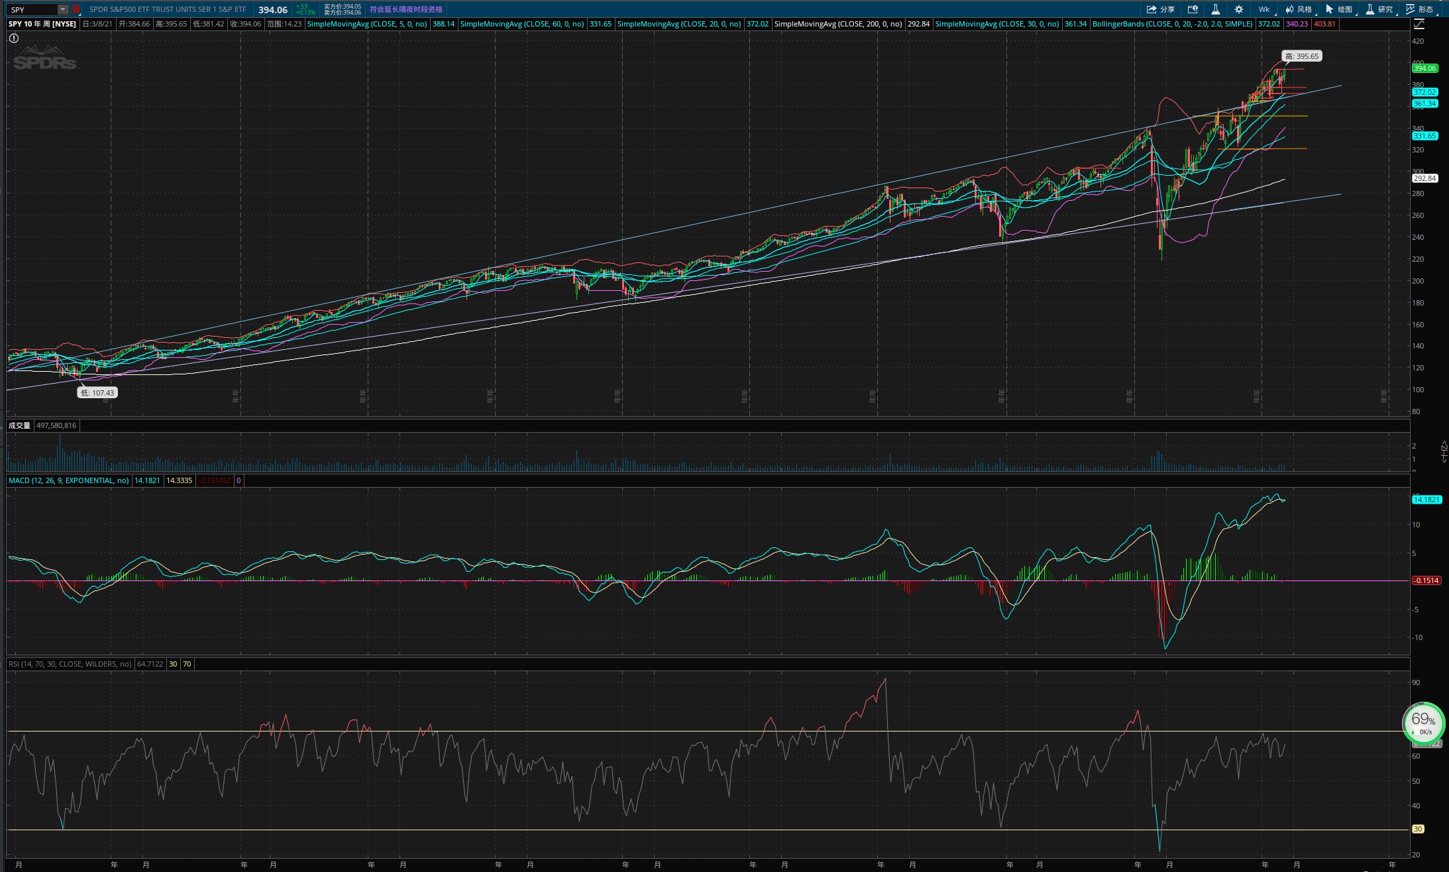Viewport: 1449px width, 872px height.
Task: Click the 30 RSI level axis tag
Action: point(1418,829)
